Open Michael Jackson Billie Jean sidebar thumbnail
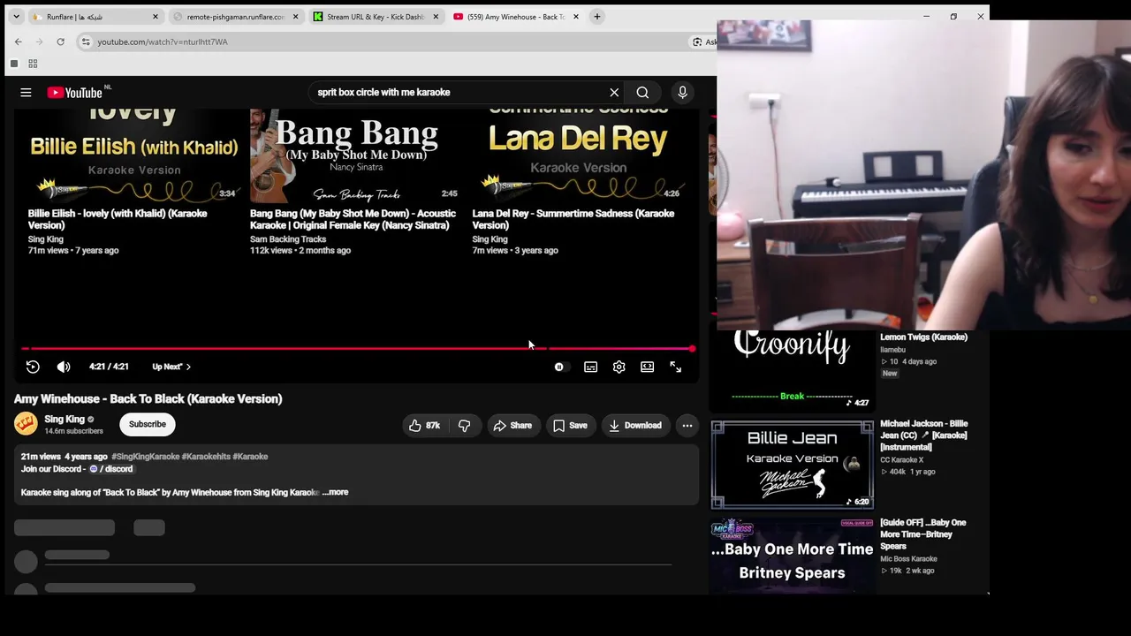Viewport: 1131px width, 636px height. (x=793, y=465)
